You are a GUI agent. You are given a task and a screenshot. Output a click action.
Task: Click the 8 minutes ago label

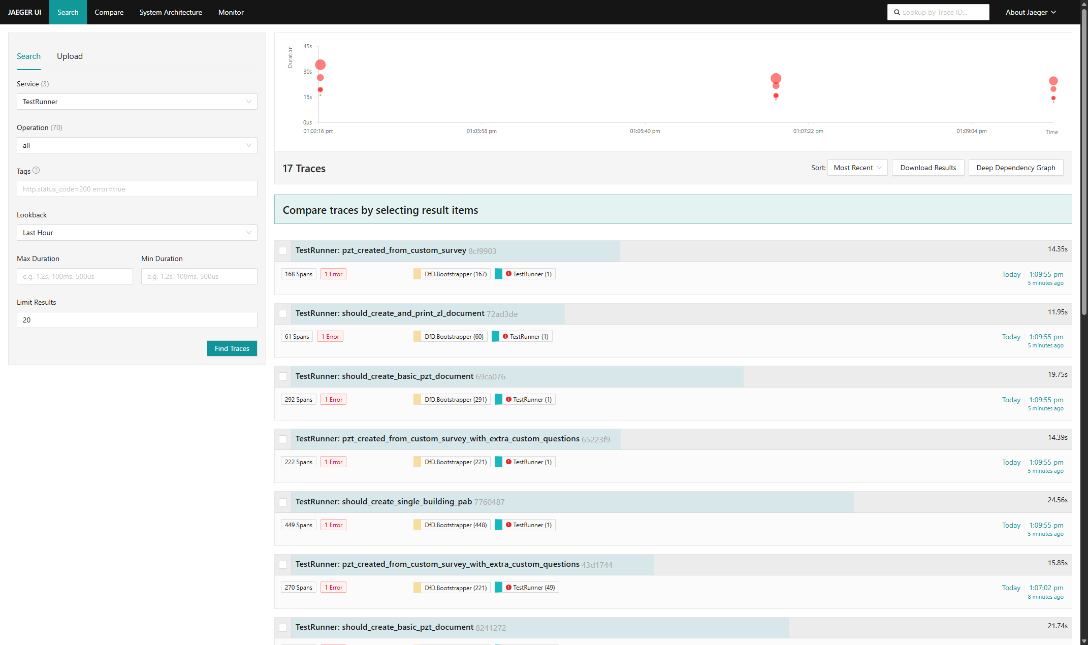(x=1045, y=597)
